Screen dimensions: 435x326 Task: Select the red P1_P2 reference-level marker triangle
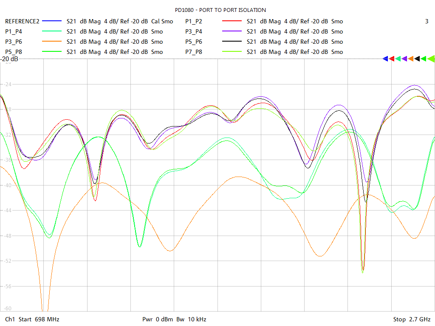click(392, 59)
